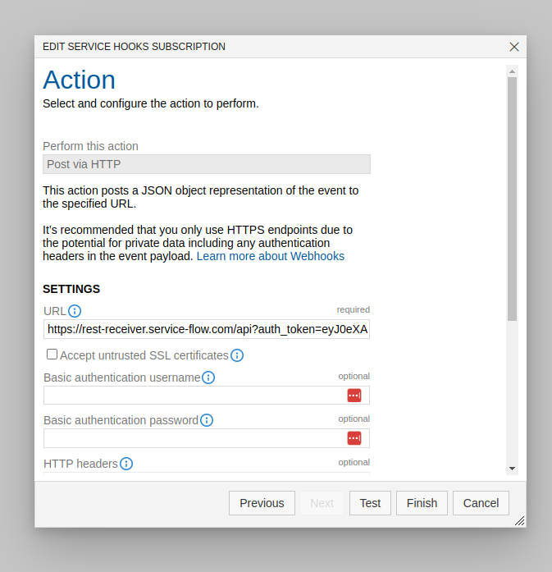Click the Cancel button
The image size is (552, 572).
point(481,503)
